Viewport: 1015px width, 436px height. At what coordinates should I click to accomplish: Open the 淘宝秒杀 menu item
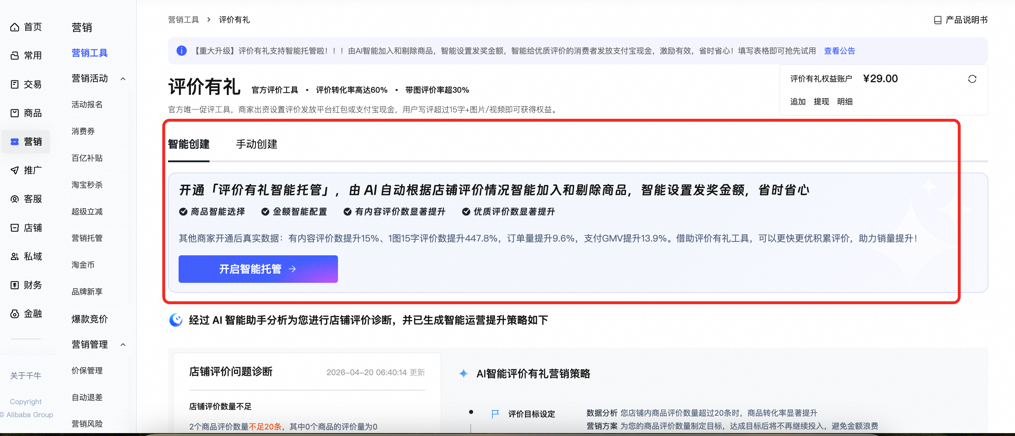(x=87, y=185)
